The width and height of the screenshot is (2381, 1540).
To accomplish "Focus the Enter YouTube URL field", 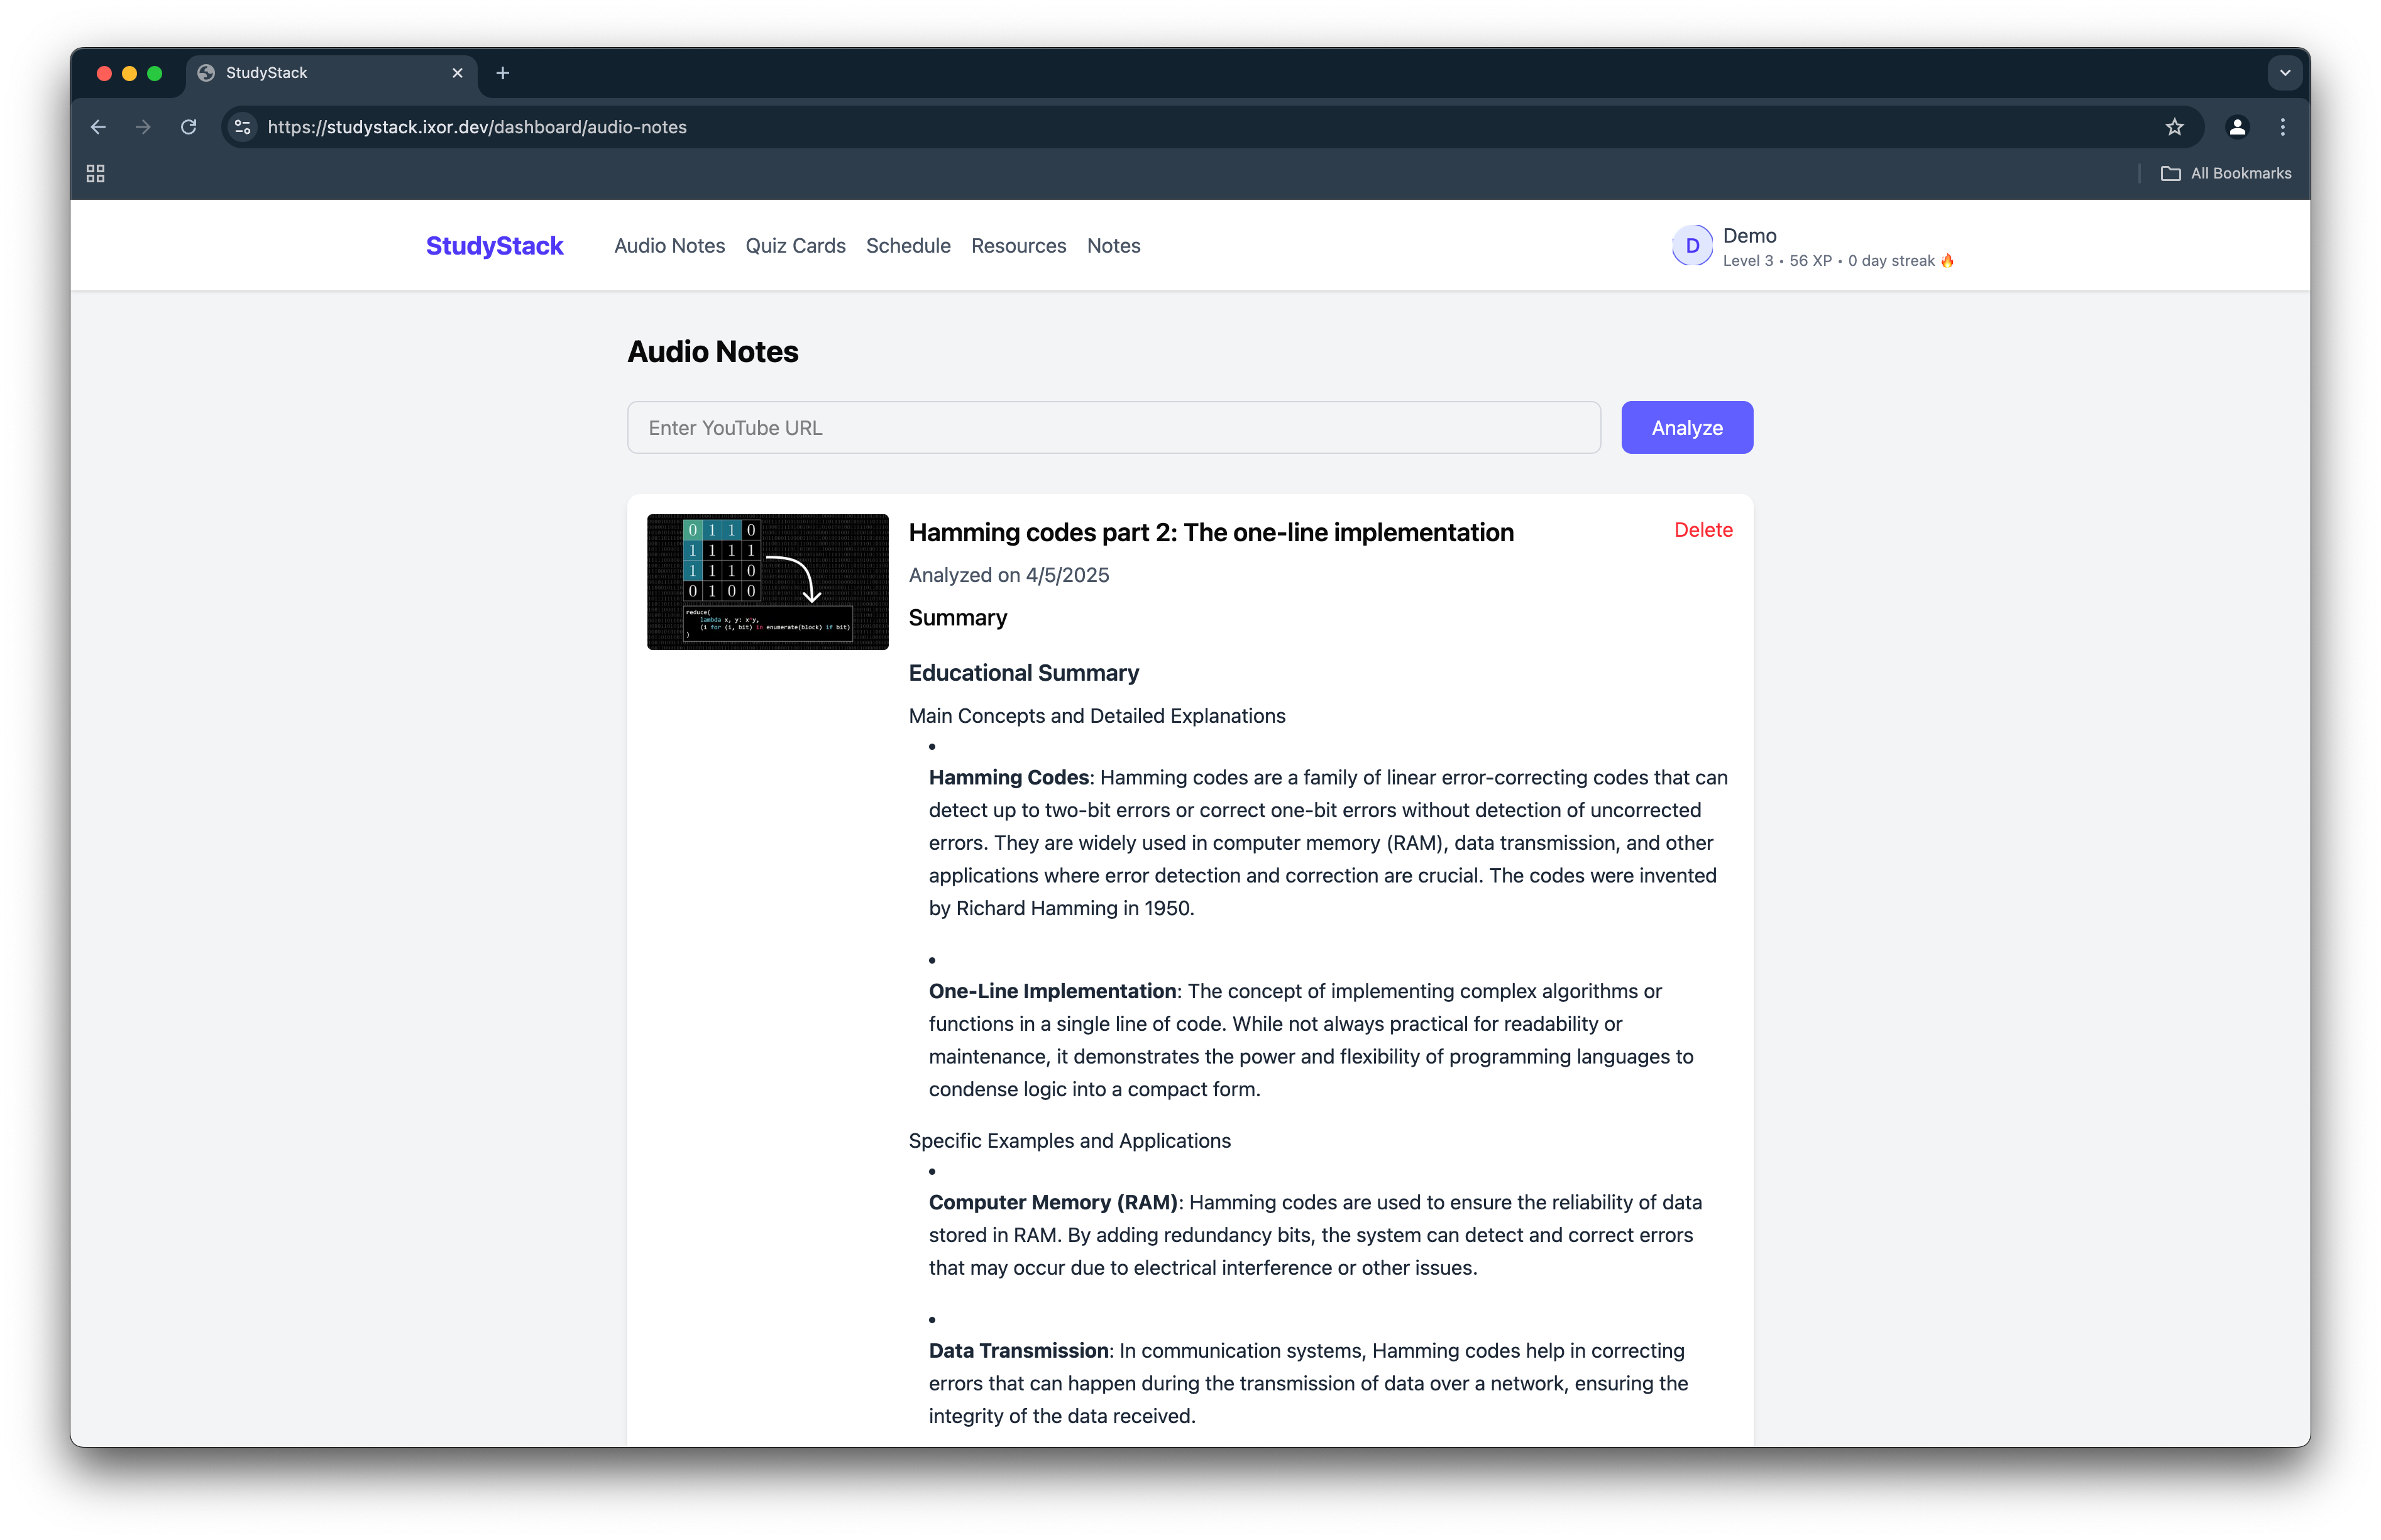I will (x=1113, y=428).
